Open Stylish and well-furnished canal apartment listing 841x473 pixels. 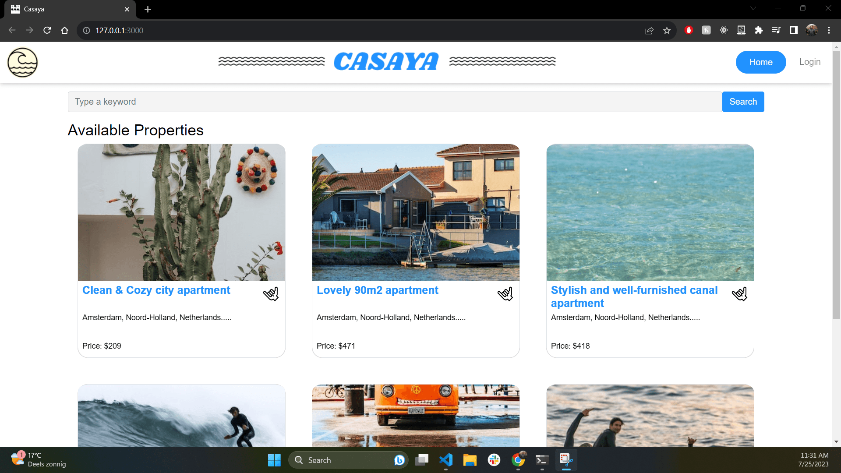tap(634, 297)
